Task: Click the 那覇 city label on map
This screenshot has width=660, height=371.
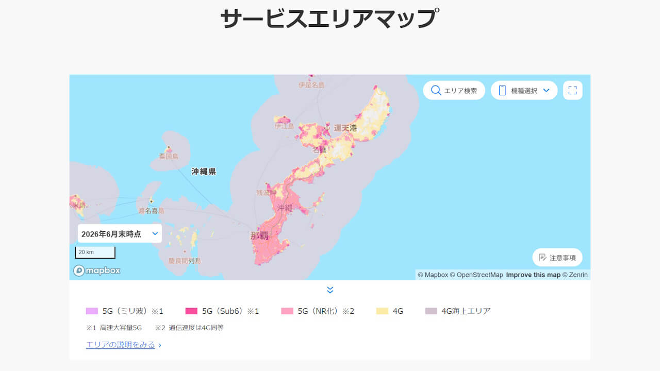Action: click(x=259, y=236)
